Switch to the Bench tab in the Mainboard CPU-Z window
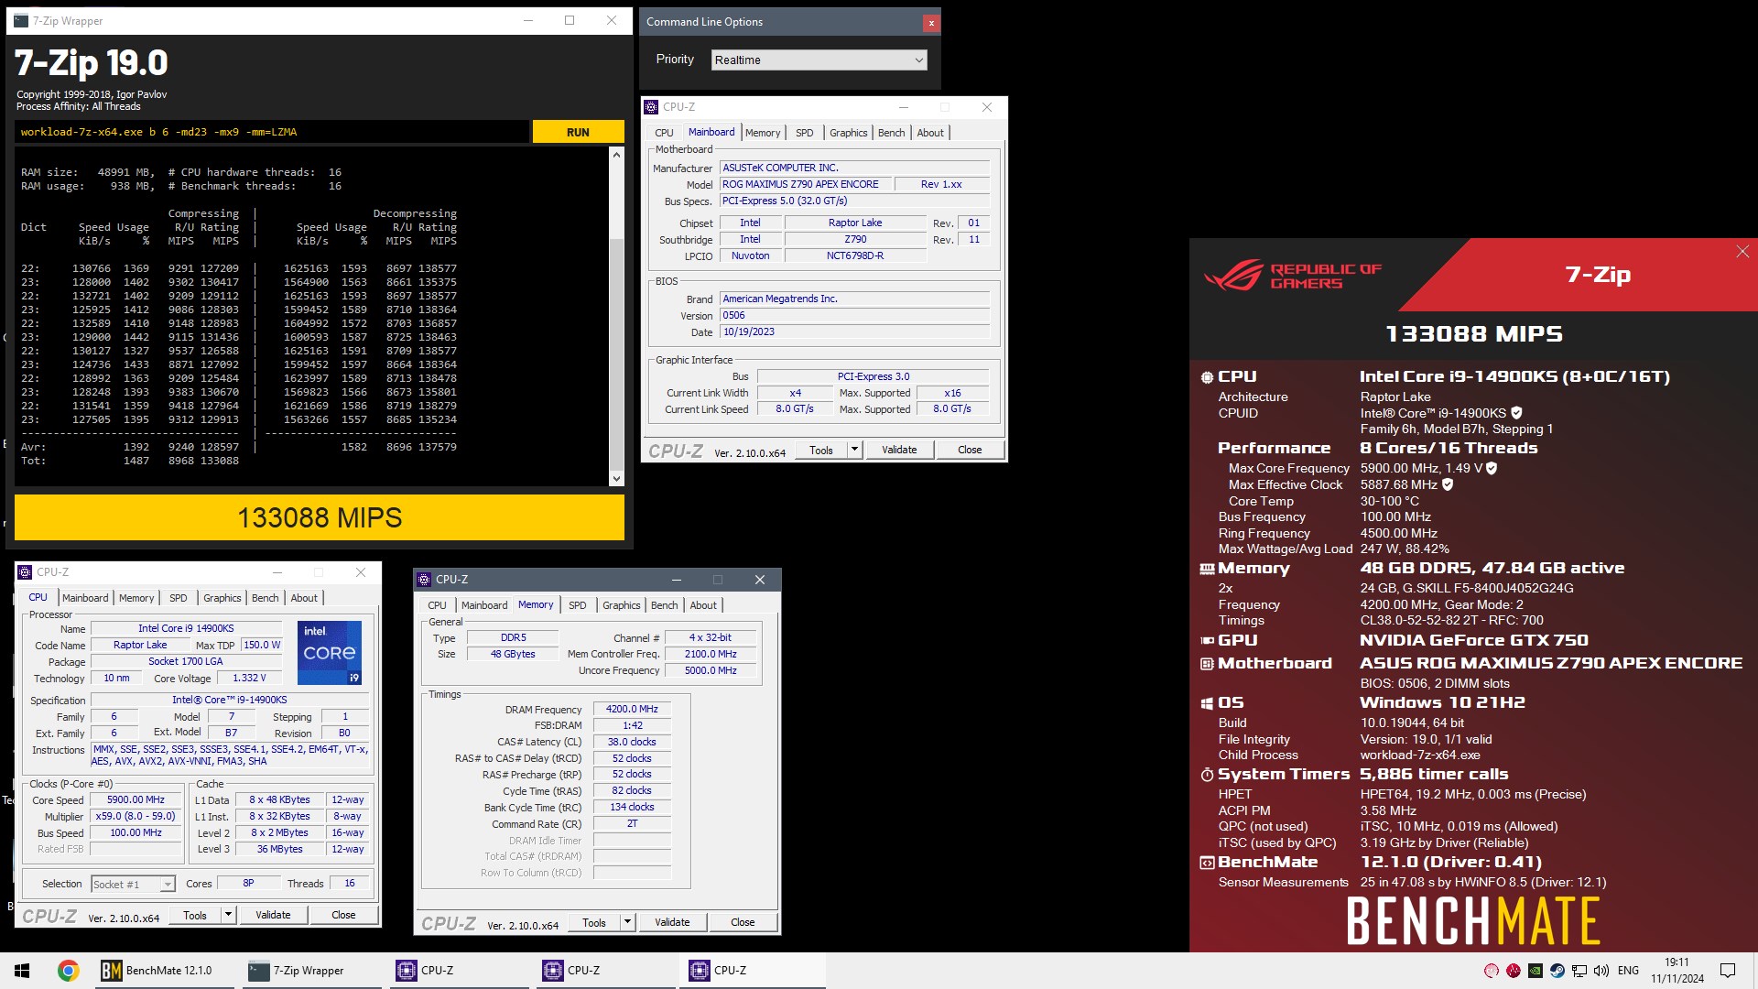Image resolution: width=1758 pixels, height=989 pixels. 891,133
